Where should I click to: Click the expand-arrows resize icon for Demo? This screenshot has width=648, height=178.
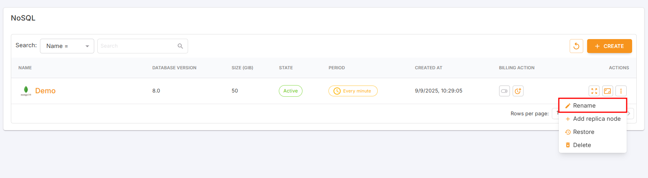(594, 91)
